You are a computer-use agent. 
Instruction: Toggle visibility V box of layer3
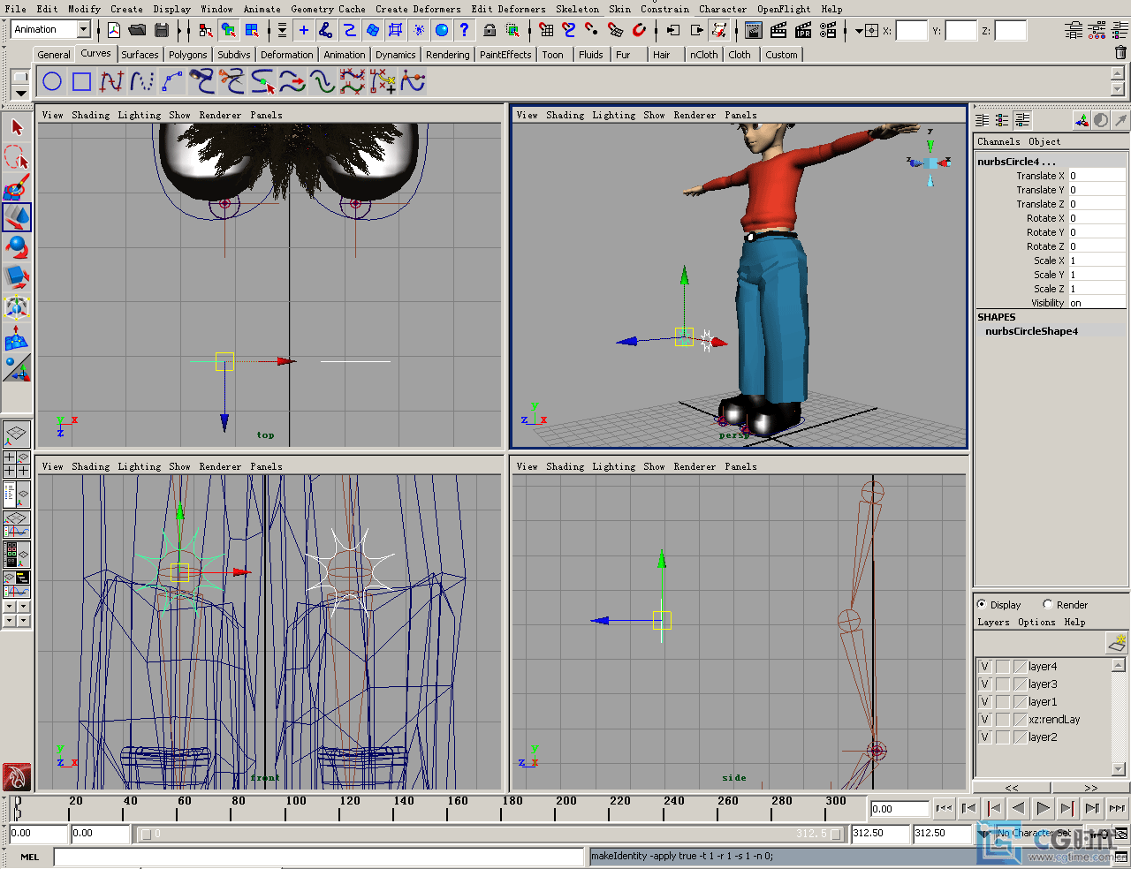pos(984,684)
